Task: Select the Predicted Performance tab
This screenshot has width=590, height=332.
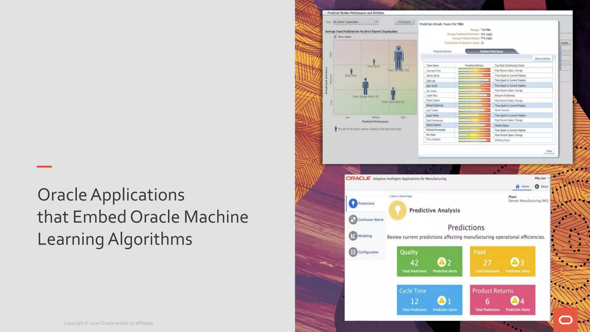Action: 491,52
